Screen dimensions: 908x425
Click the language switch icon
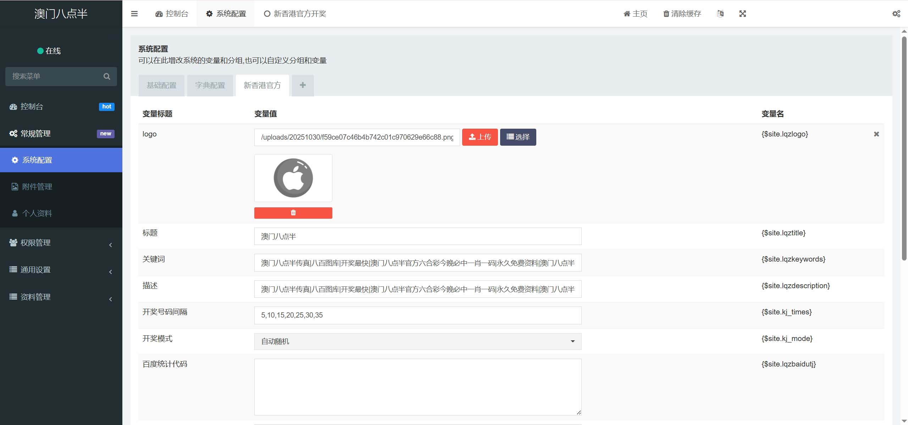tap(720, 14)
